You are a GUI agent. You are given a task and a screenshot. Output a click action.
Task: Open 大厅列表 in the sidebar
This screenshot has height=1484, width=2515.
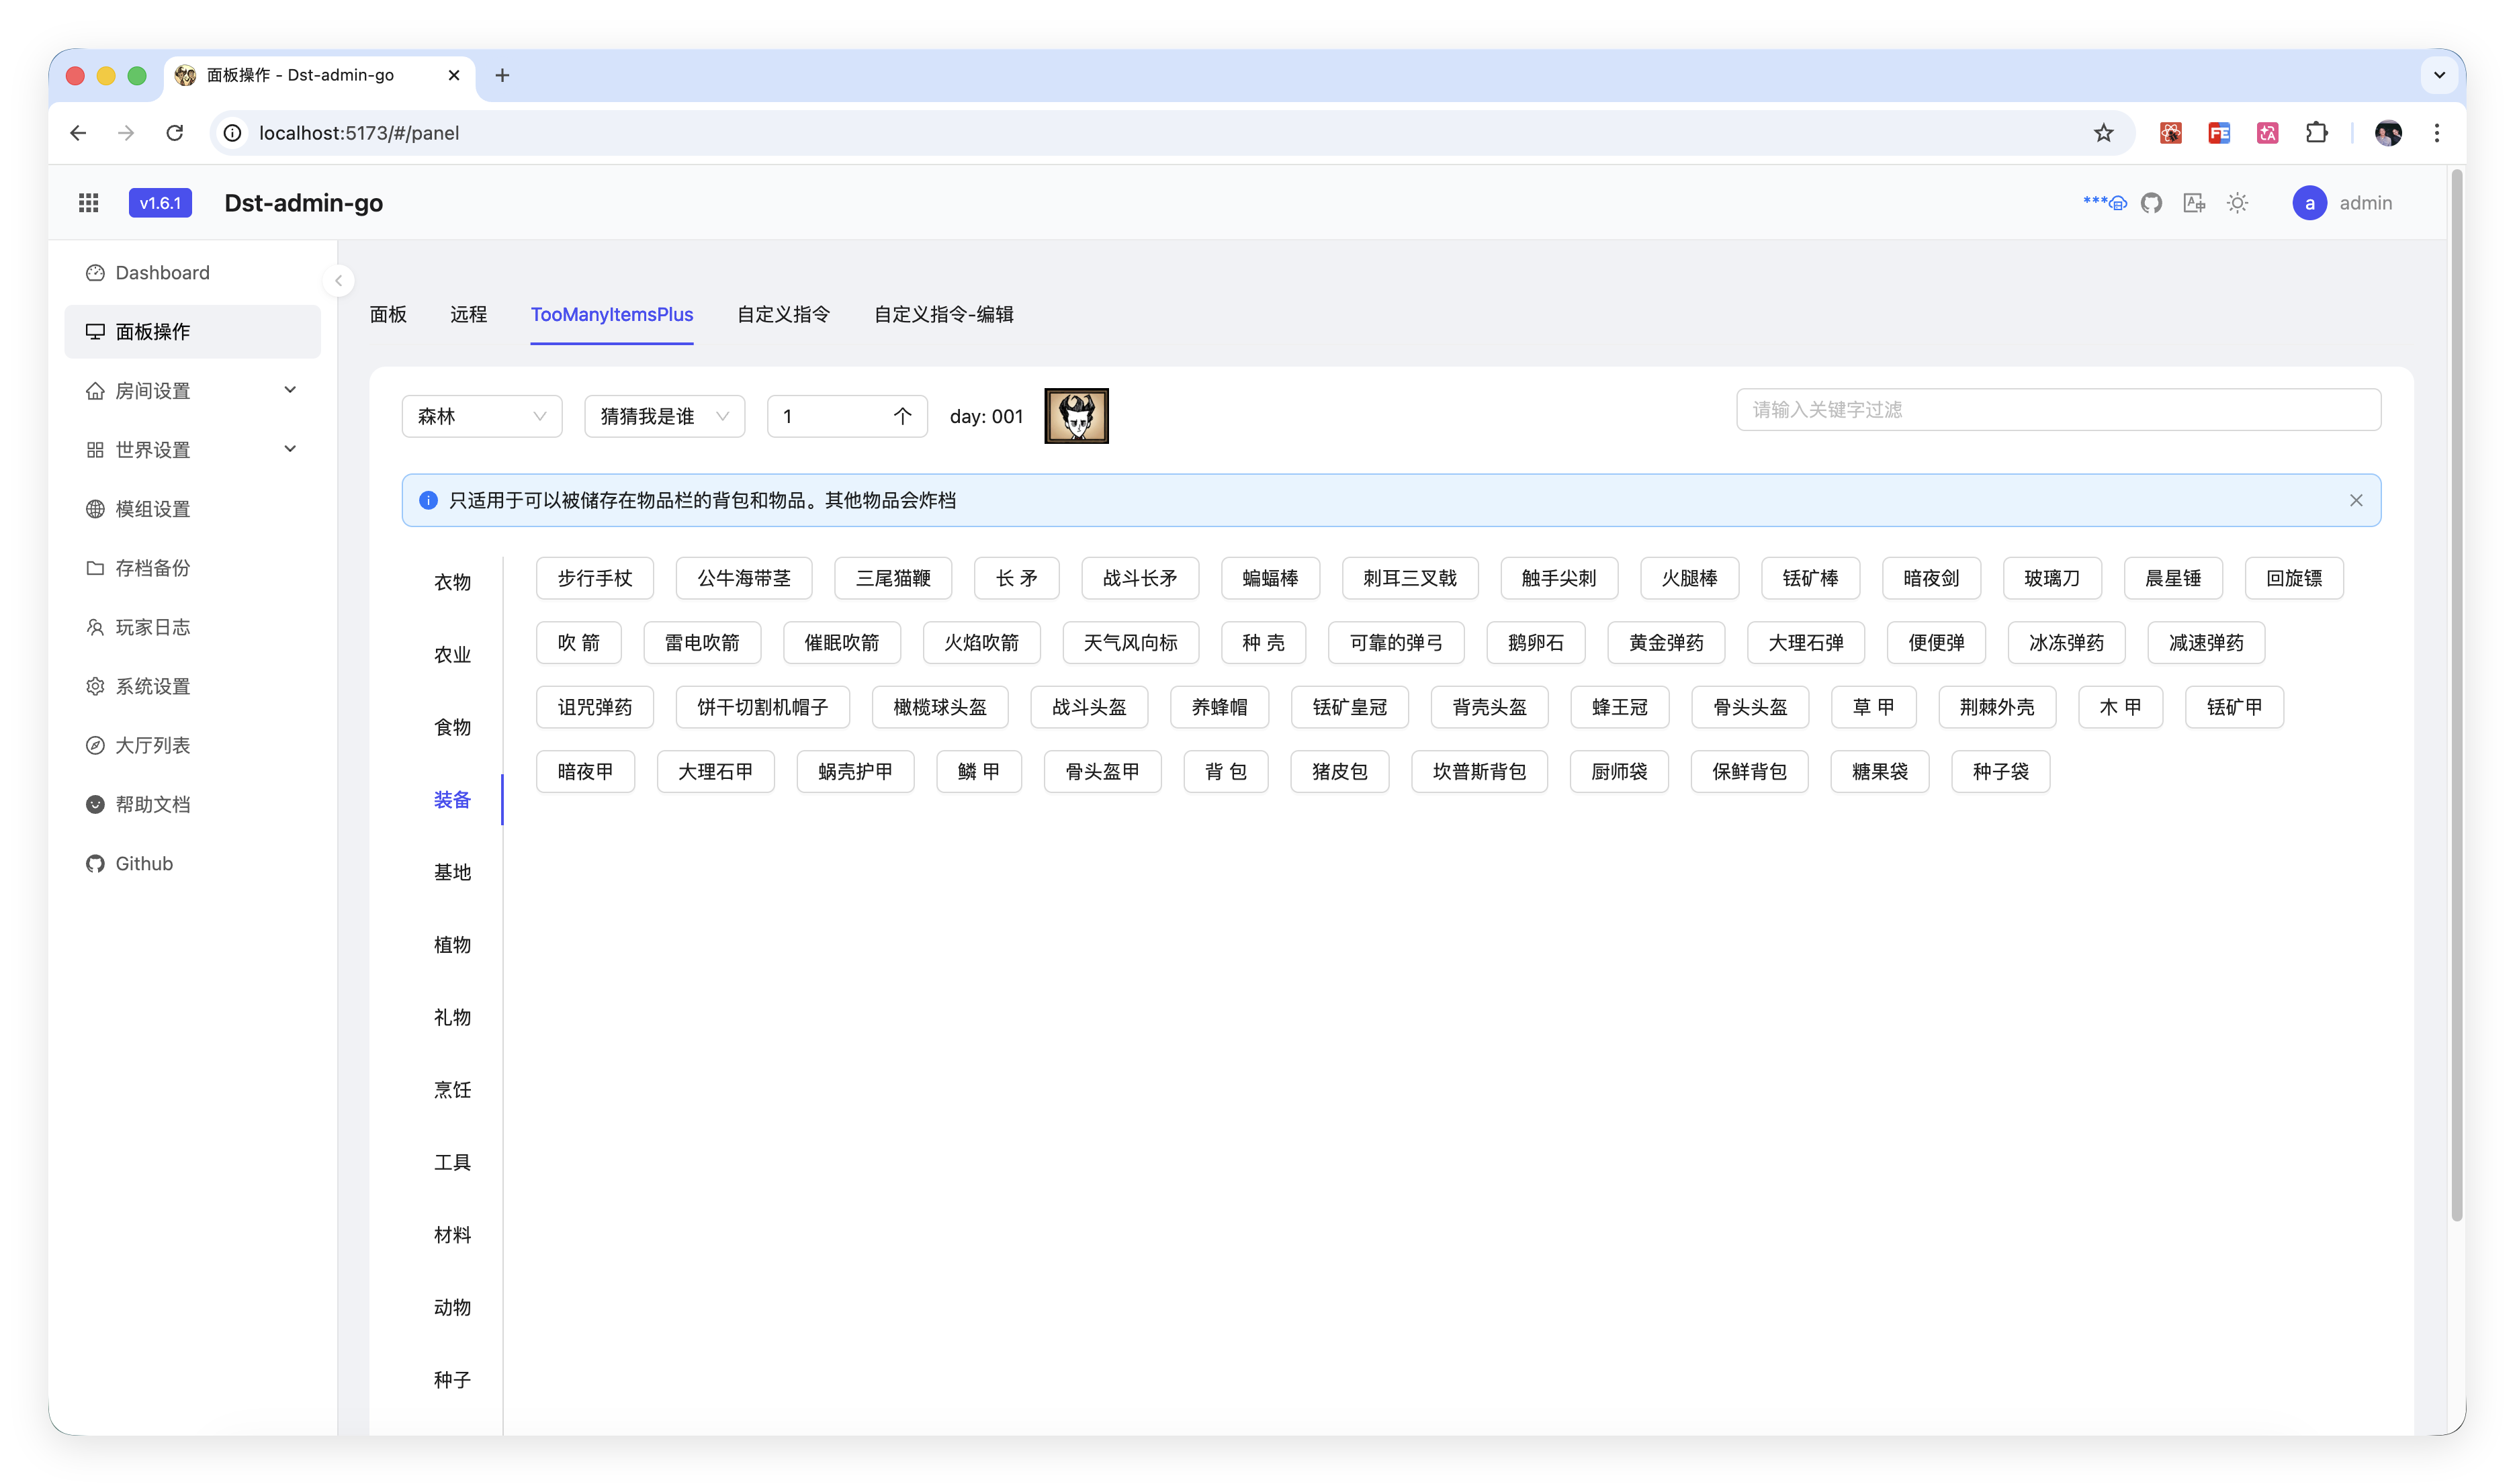click(x=192, y=745)
